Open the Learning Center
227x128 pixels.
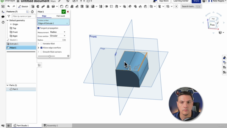point(181,1)
